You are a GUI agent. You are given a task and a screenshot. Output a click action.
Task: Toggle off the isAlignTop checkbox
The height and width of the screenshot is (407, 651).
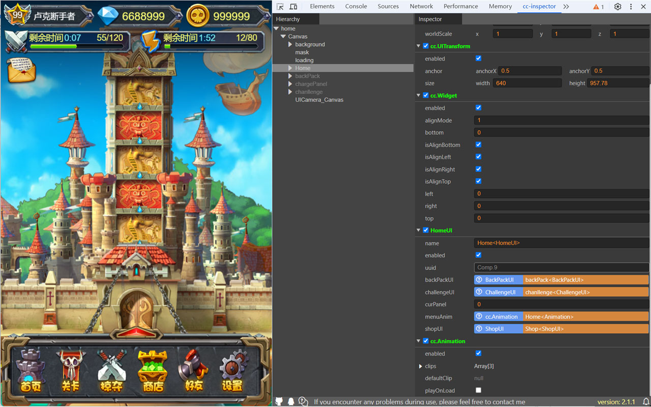(x=478, y=181)
